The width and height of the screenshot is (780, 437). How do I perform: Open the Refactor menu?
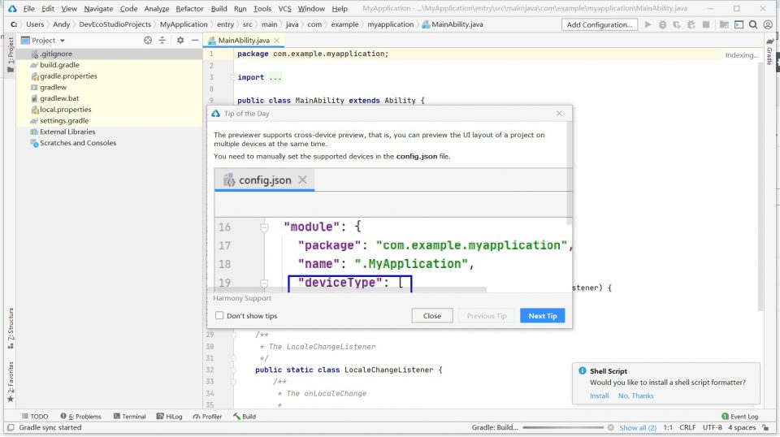point(189,8)
